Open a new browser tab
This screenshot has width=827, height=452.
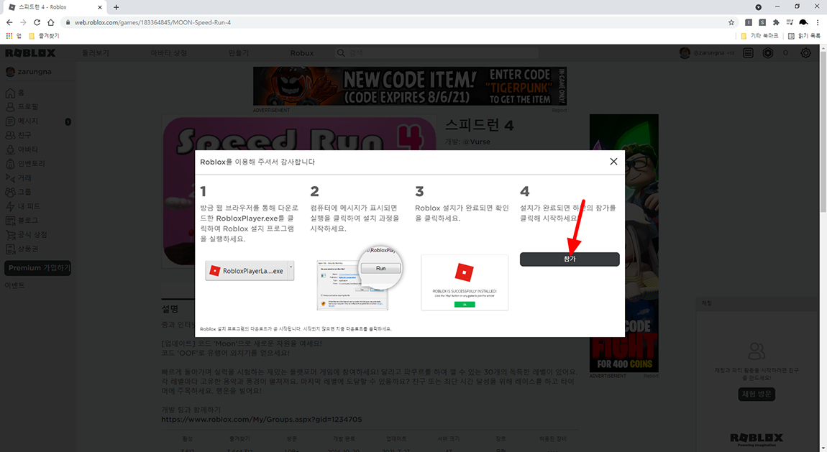pyautogui.click(x=116, y=7)
